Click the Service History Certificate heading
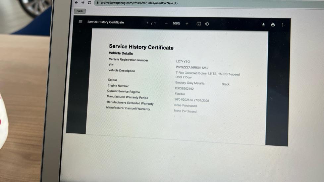324x182 pixels. tap(141, 47)
